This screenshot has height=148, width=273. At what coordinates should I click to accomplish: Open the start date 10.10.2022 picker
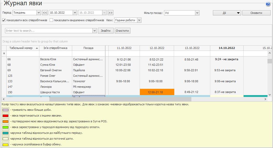click(x=75, y=13)
